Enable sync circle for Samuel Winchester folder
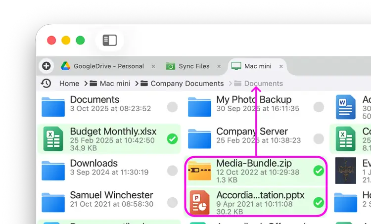Viewport: 371px width, 224px height. tap(172, 202)
